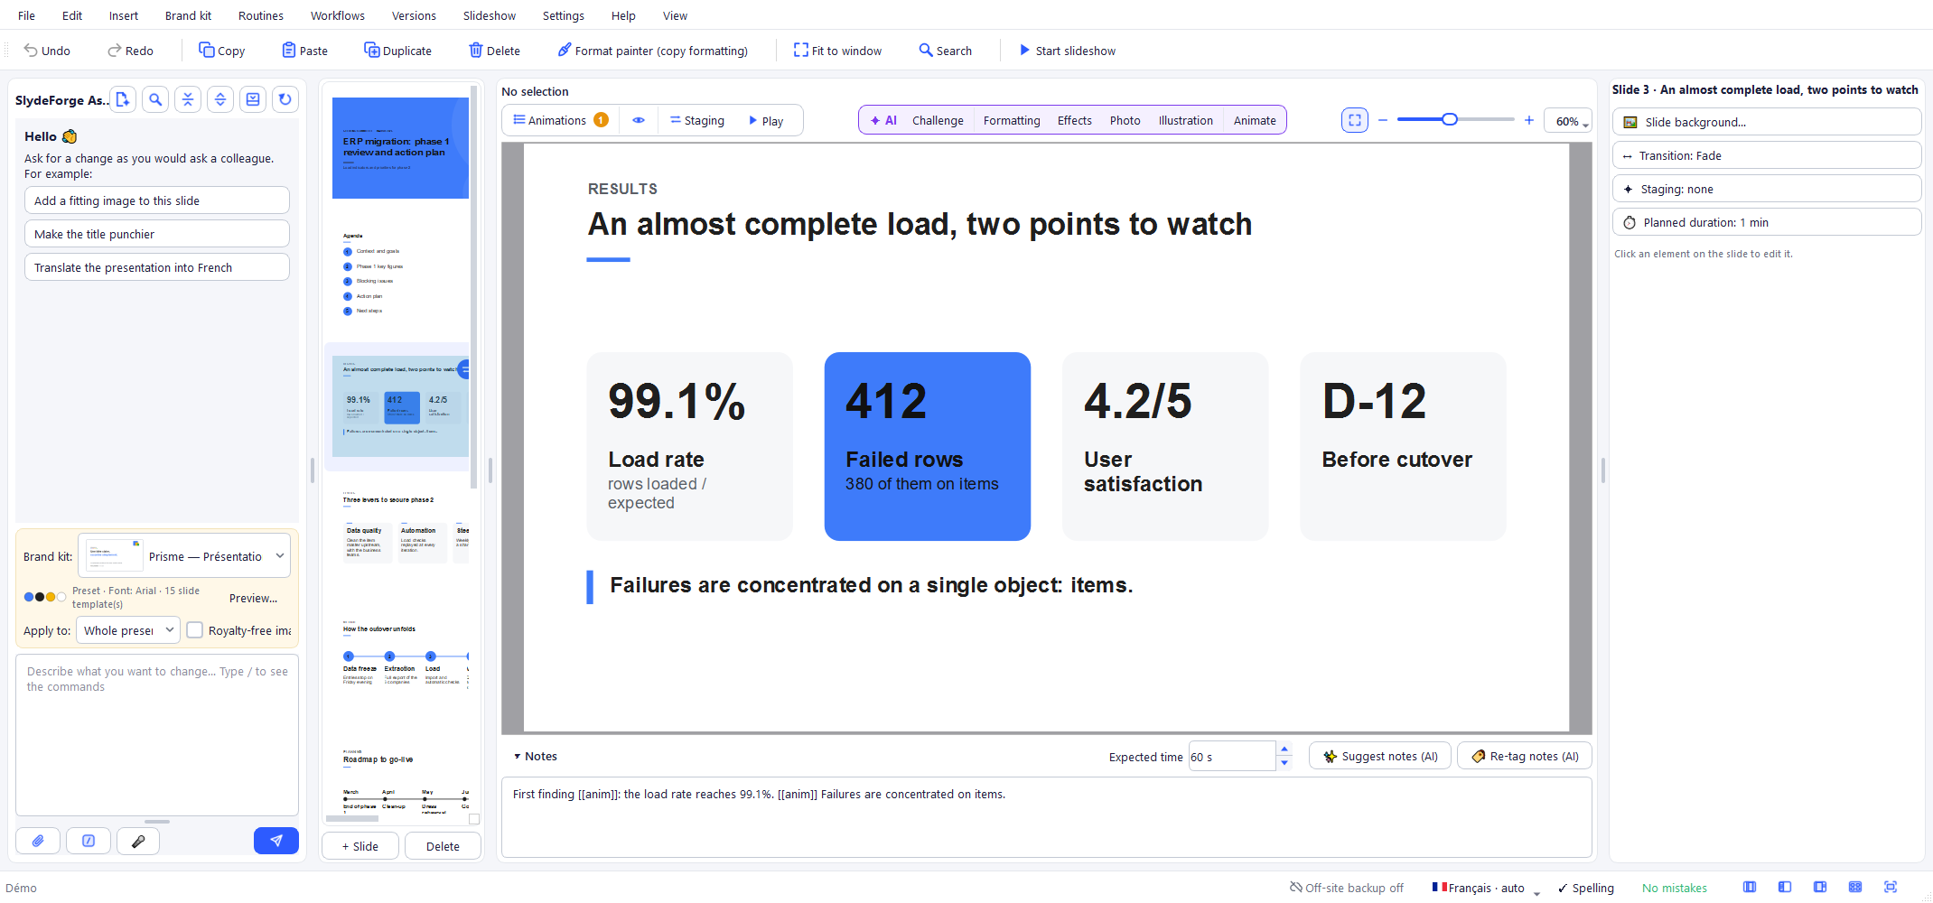Open the Apply to Whole preset dropdown
This screenshot has width=1933, height=903.
coord(128,630)
